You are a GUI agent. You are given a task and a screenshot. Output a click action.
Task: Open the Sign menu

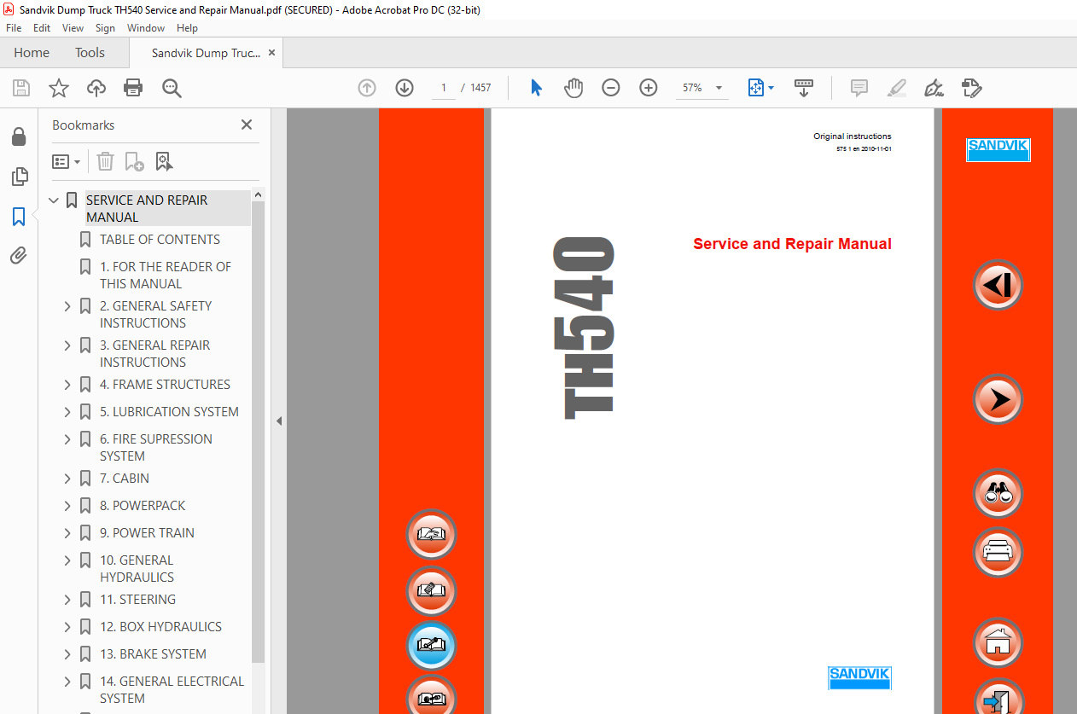click(x=105, y=28)
